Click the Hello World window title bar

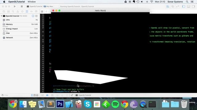[100, 11]
